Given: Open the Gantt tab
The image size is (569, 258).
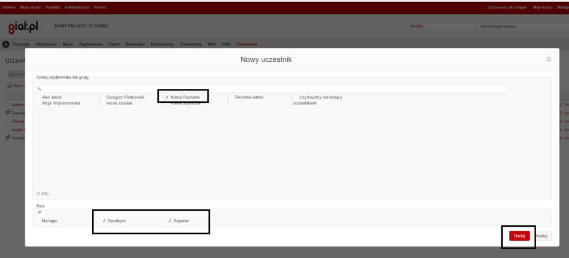Looking at the screenshot, I should tap(114, 44).
